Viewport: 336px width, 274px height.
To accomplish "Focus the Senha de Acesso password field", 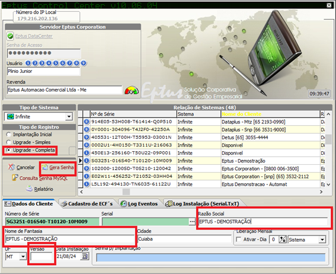I will pos(44,53).
